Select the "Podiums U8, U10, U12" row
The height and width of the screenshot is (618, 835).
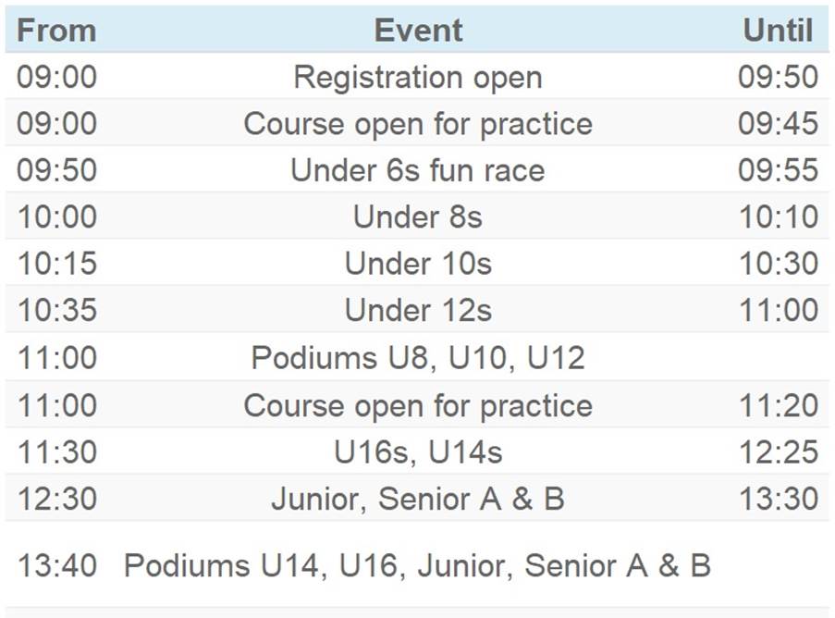coord(418,357)
